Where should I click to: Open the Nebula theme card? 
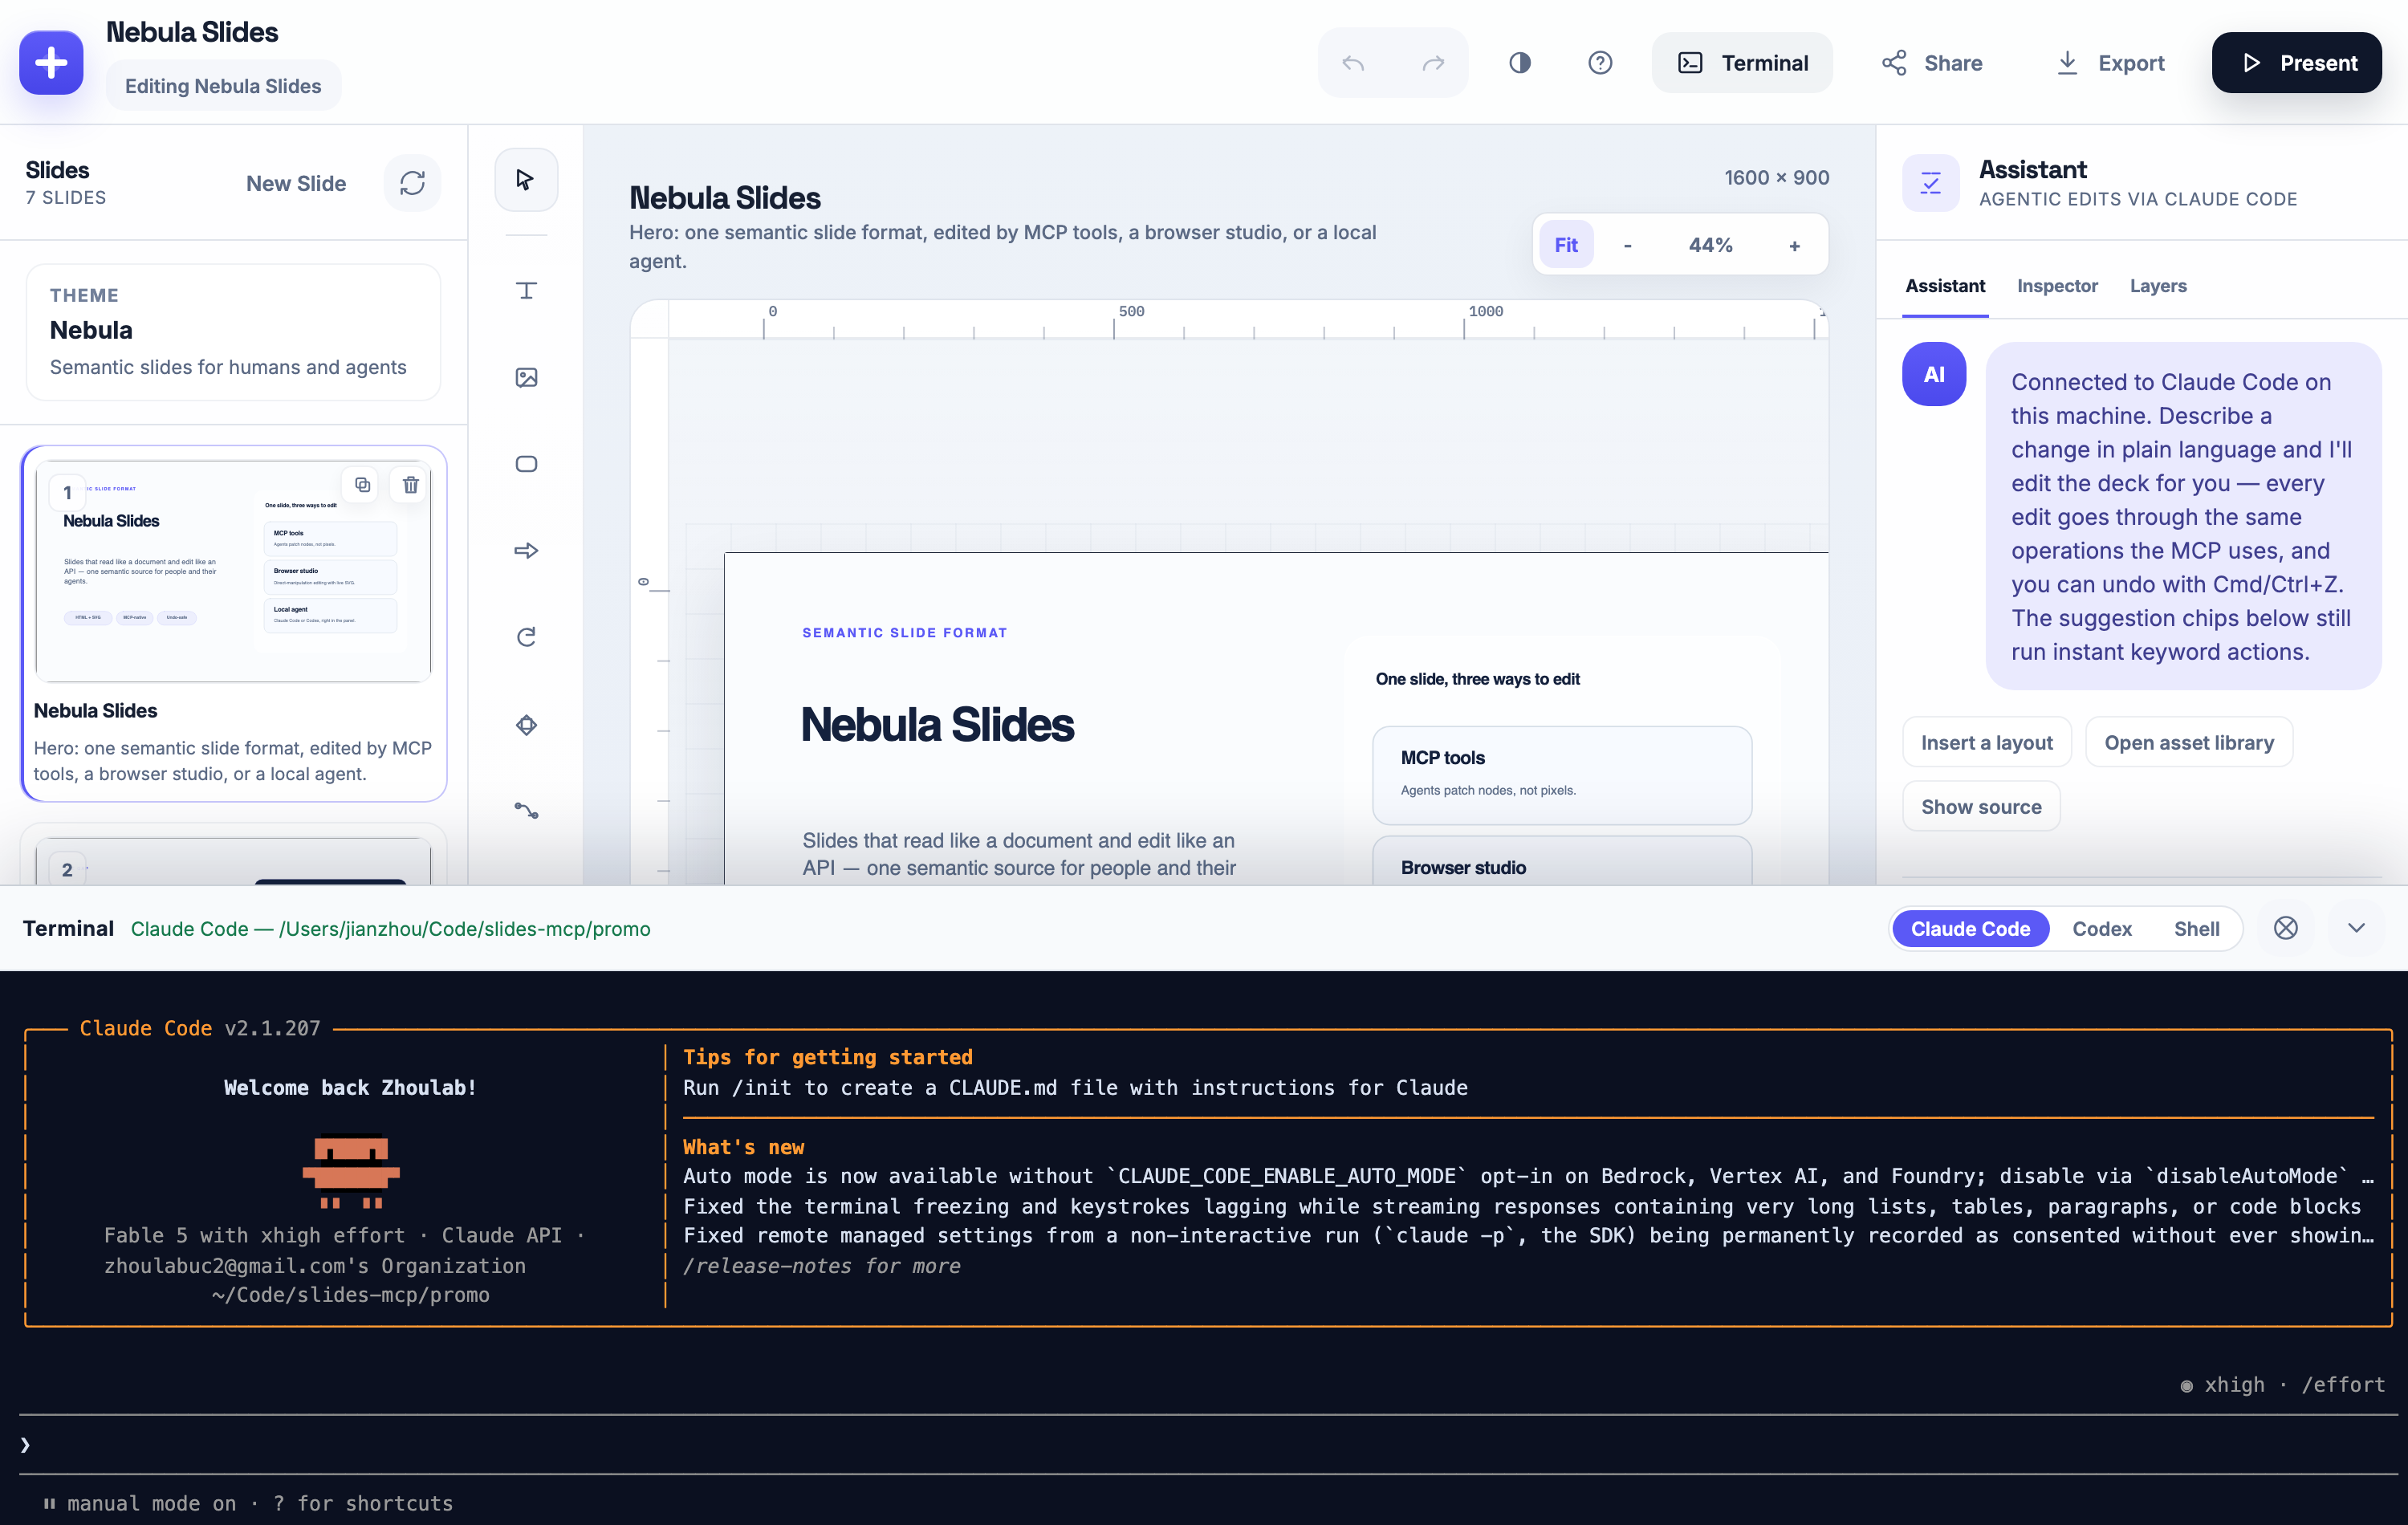click(233, 332)
